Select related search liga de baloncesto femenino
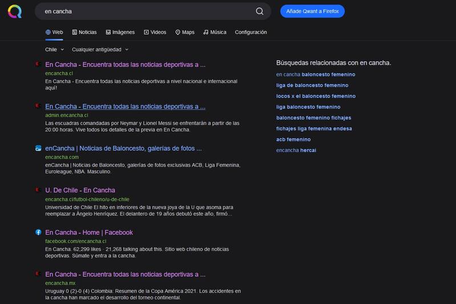 tap(312, 85)
